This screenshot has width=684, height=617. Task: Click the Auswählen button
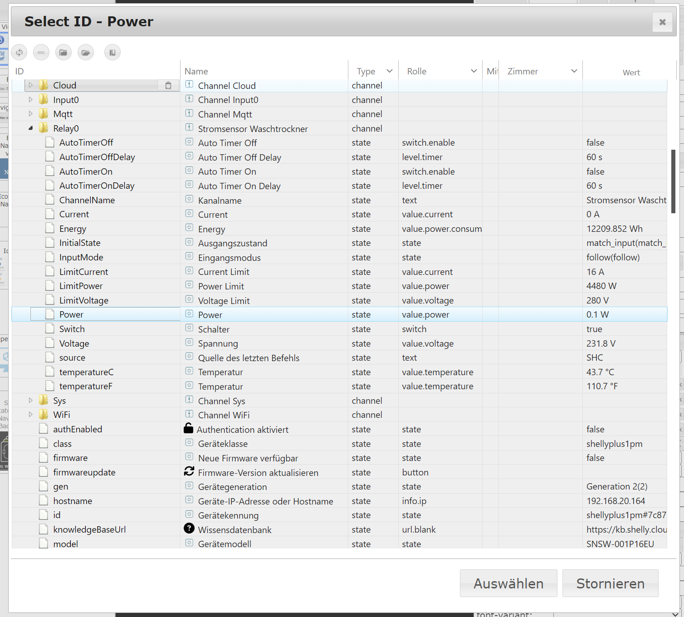click(x=508, y=583)
